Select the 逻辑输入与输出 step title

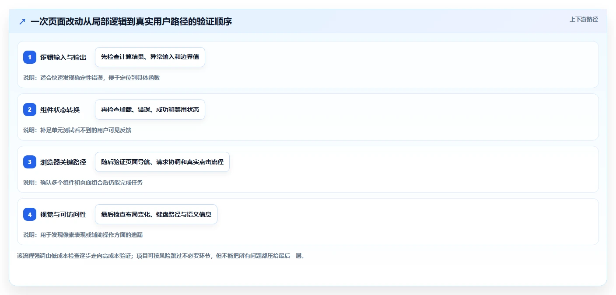(x=63, y=57)
